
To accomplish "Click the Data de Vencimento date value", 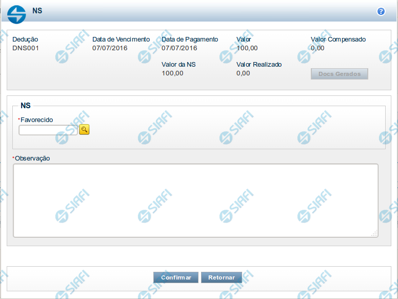I will 110,48.
